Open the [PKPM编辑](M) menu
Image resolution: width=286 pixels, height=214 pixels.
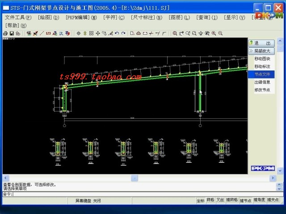click(81, 17)
